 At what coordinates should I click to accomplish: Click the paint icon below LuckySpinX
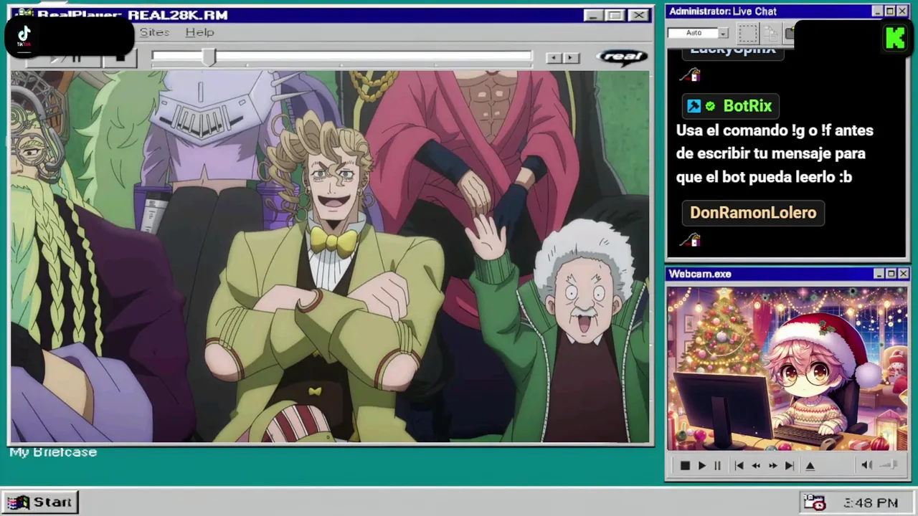(x=690, y=75)
